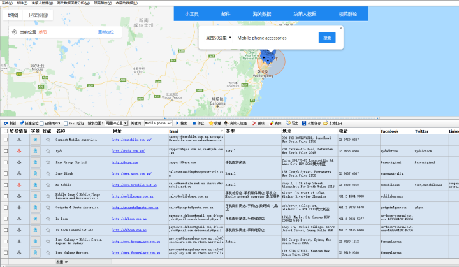Viewport: 459px width, 267px height.
Task: Toggle the select-all checkbox in the table header
Action: (6, 131)
